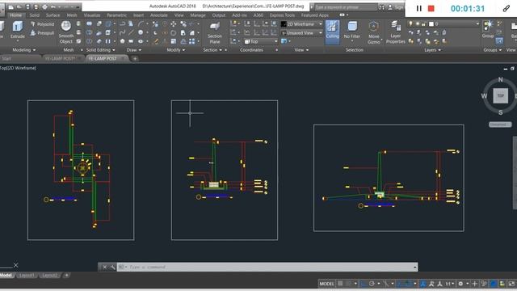
Task: Open the Solid ribbon tab
Action: click(x=34, y=15)
